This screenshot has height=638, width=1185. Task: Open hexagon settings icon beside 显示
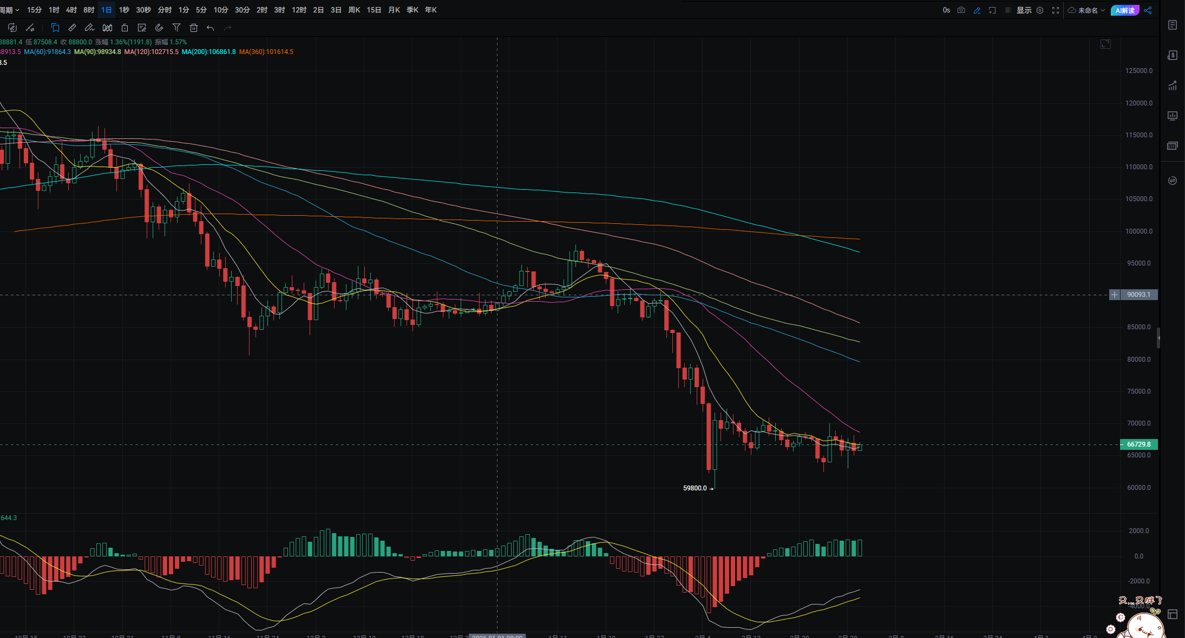[1040, 10]
